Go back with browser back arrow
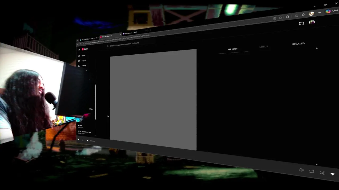 tap(77, 44)
